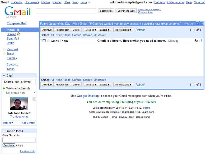Click bottom Delete button
Image resolution: width=206 pixels, height=158 pixels.
pyautogui.click(x=76, y=85)
